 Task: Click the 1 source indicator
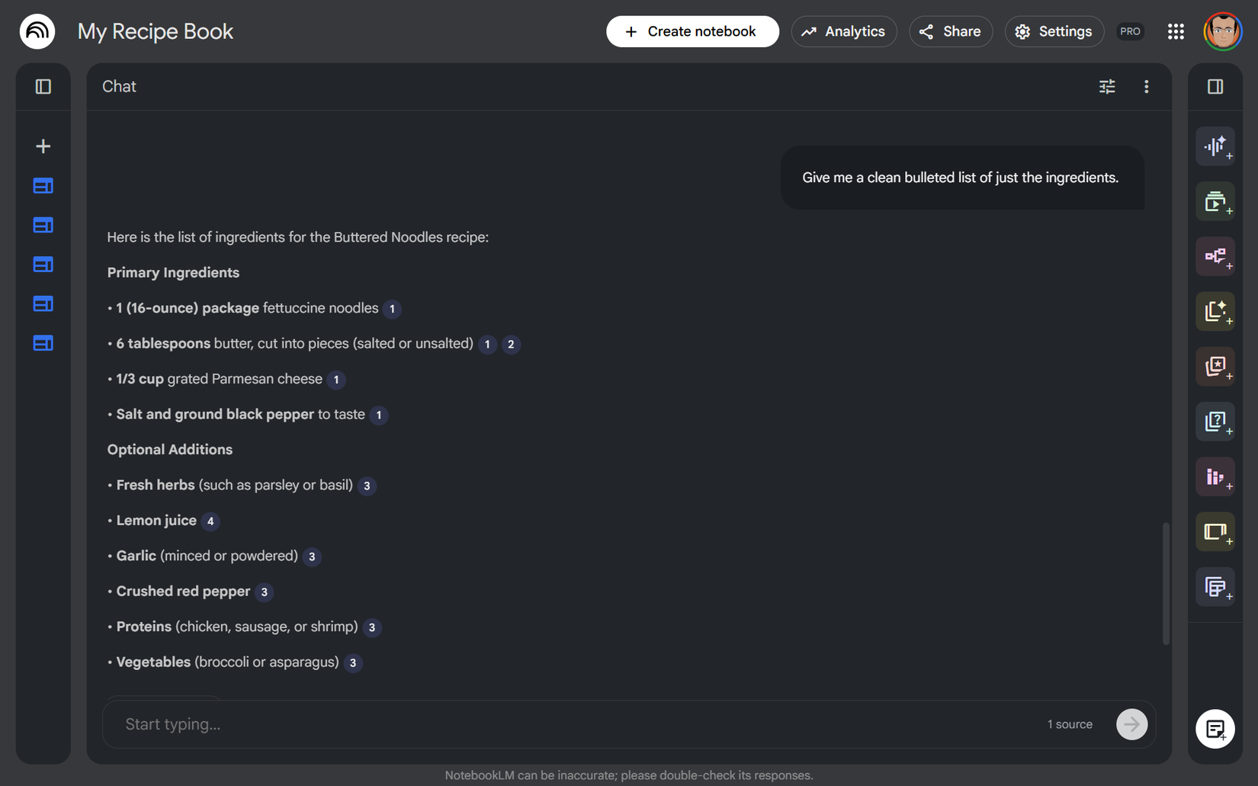1070,724
